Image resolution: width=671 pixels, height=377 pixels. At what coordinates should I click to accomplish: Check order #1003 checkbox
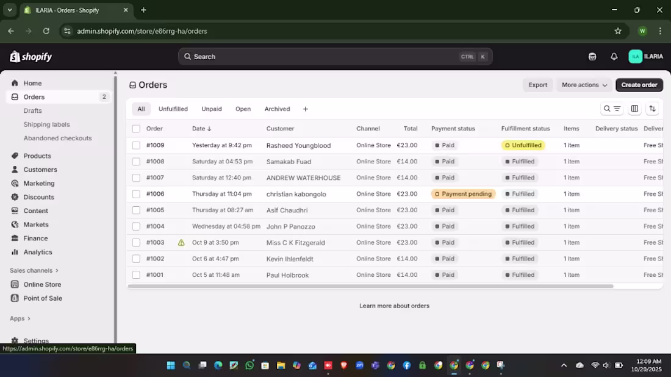pos(136,243)
